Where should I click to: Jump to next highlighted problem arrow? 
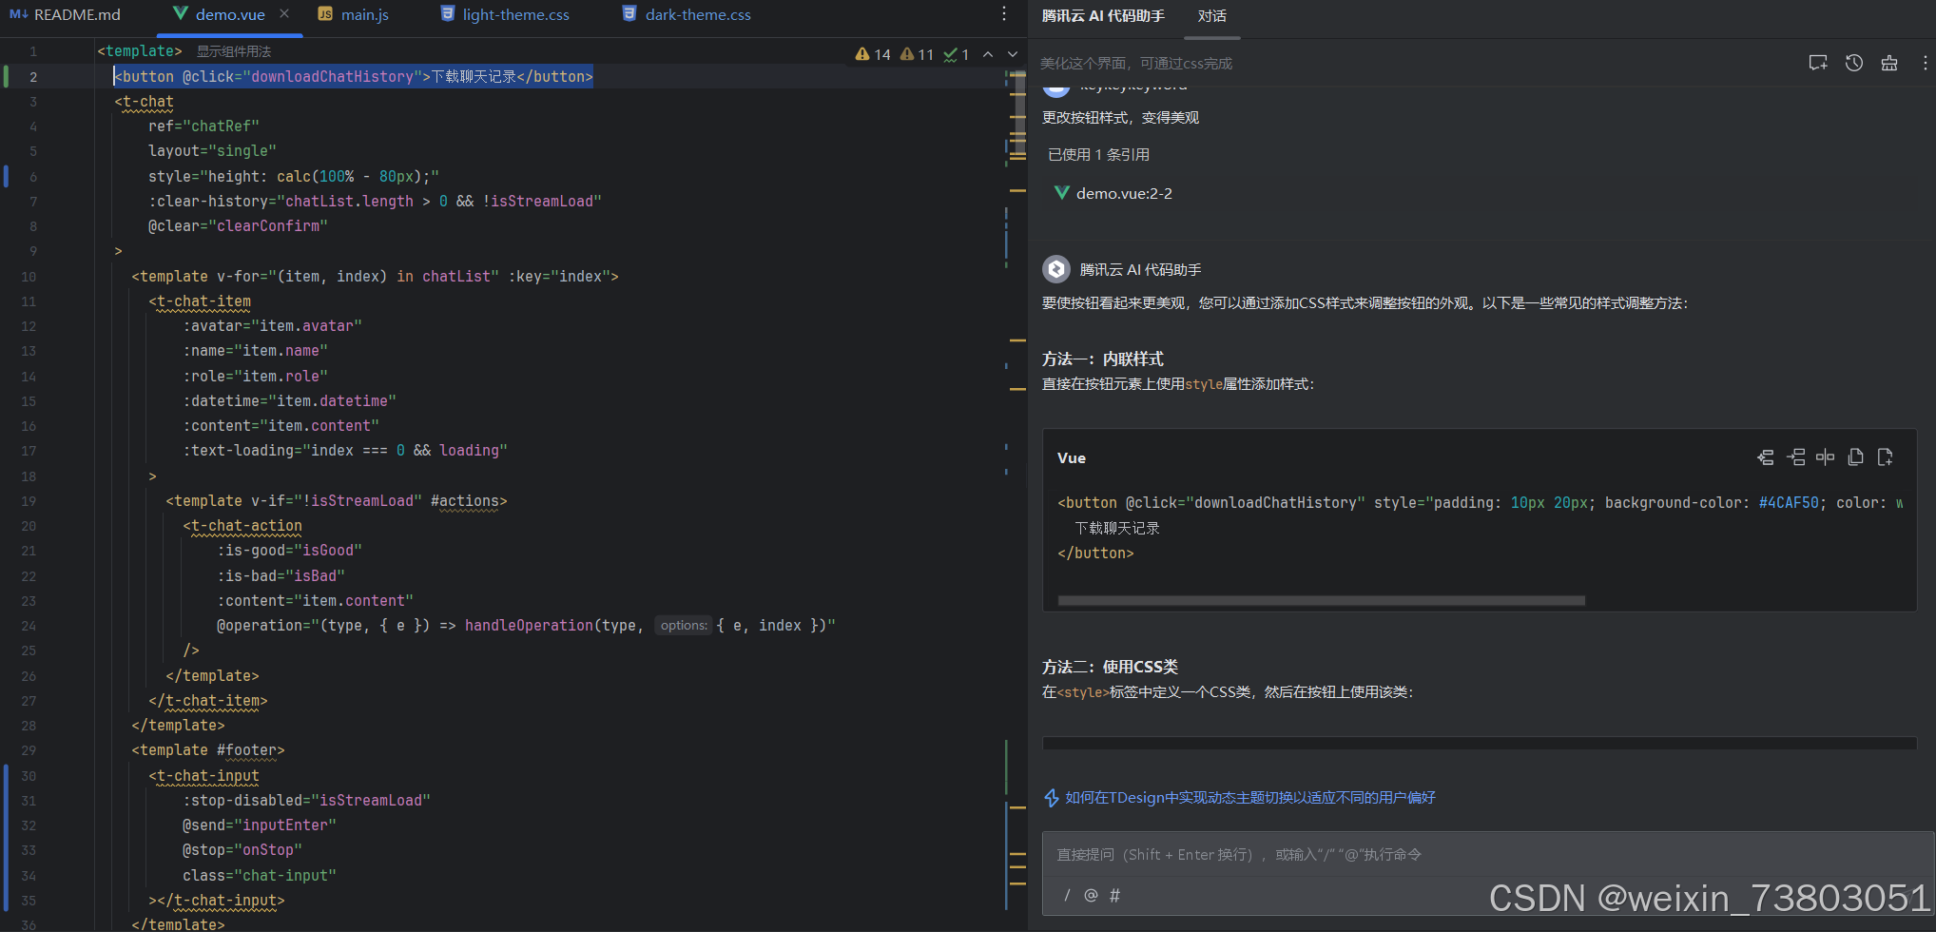1013,54
